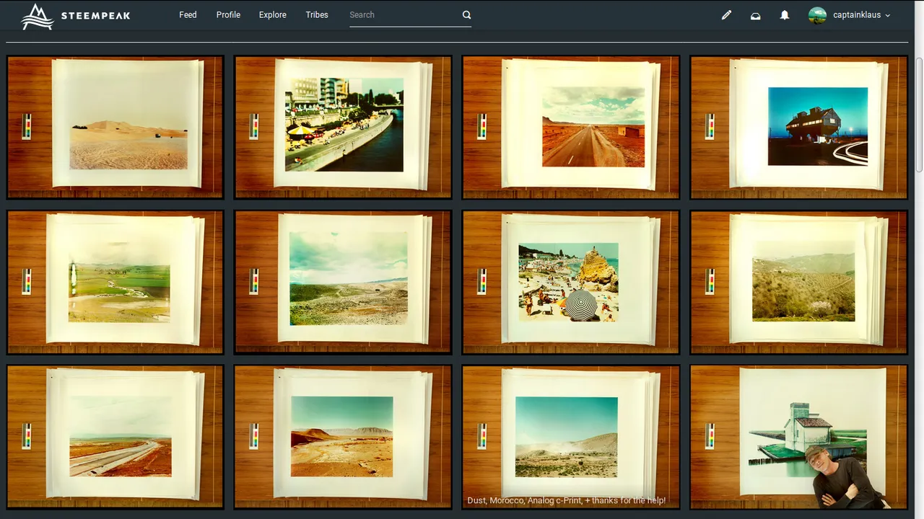Open the curving red-earth highway print thumbnail
The image size is (924, 519).
click(x=115, y=437)
